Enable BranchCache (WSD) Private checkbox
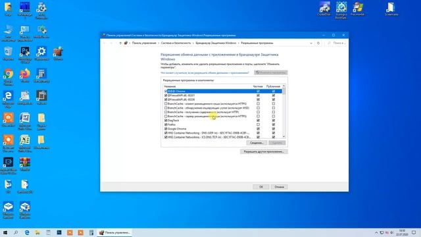 (x=258, y=108)
